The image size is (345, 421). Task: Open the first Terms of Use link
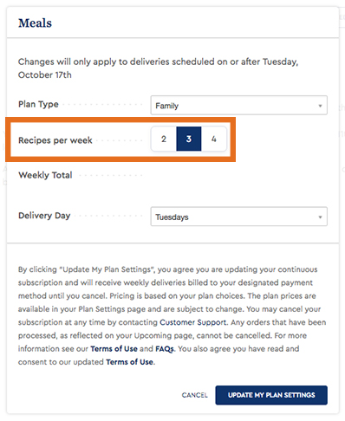114,349
